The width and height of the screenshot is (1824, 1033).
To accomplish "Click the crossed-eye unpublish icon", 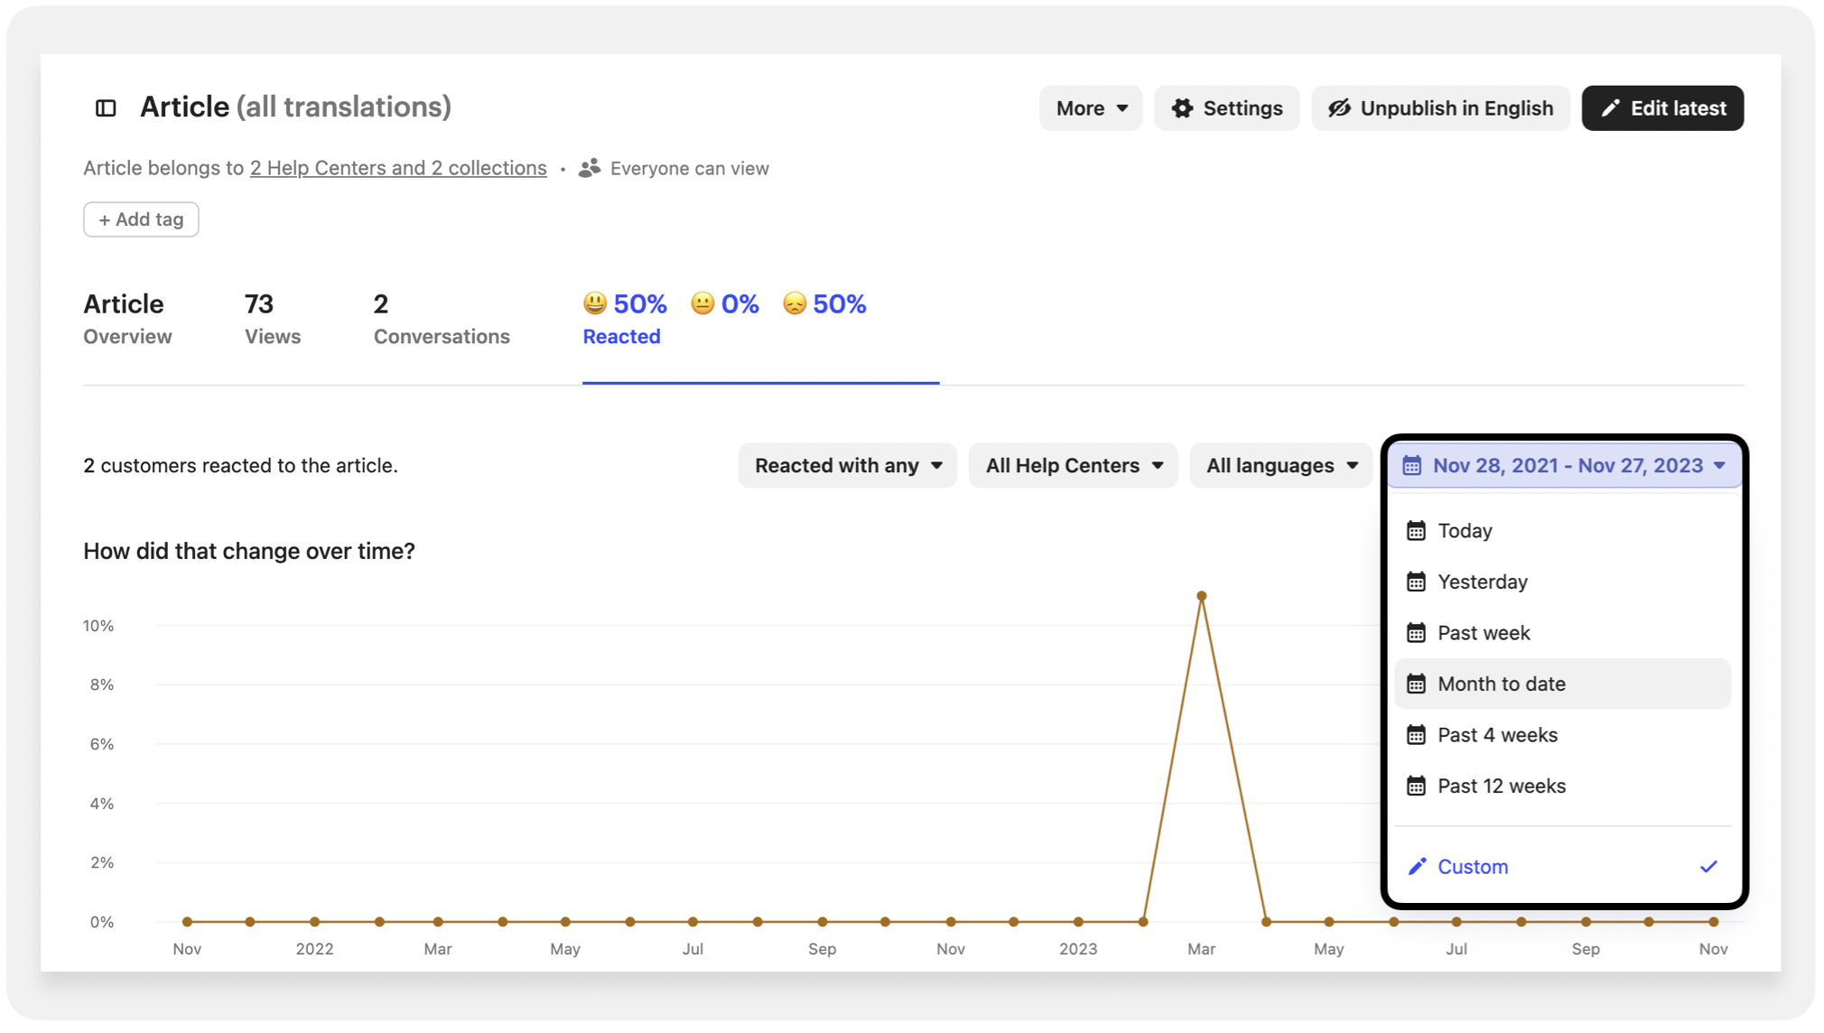I will pos(1339,108).
